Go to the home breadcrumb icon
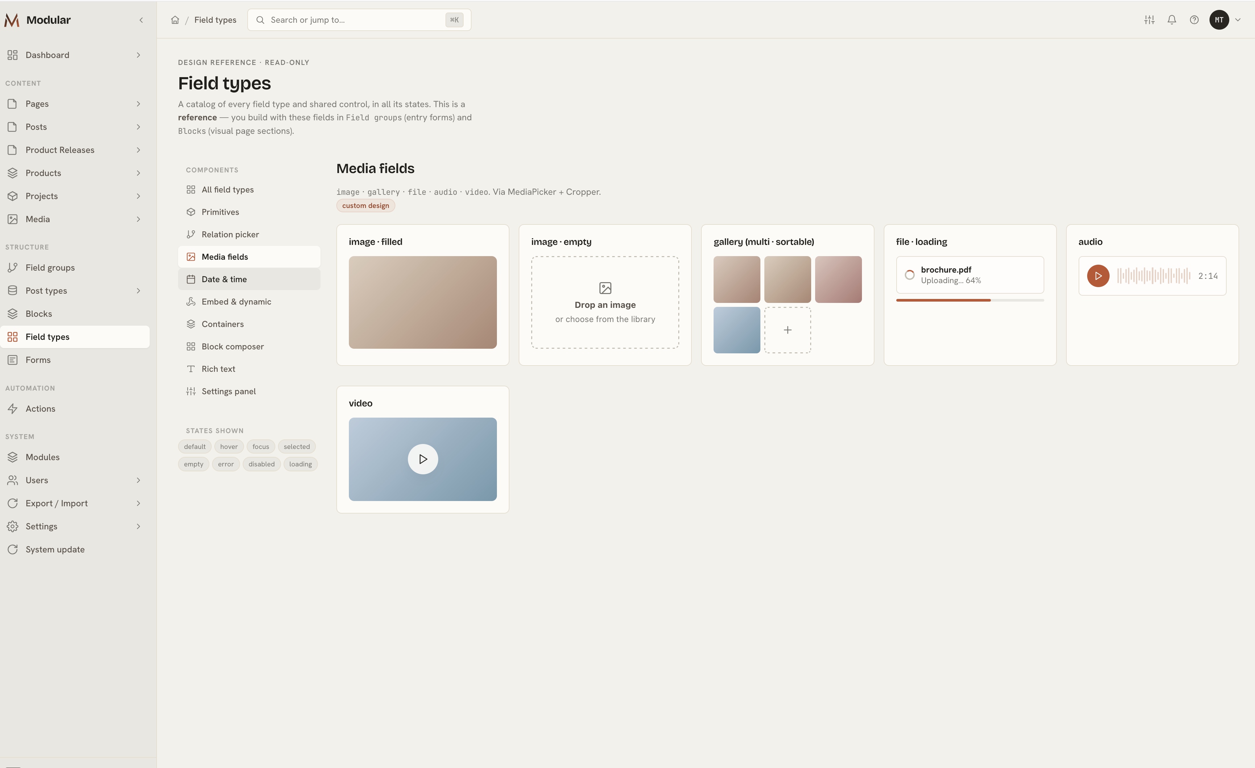The height and width of the screenshot is (768, 1255). click(x=175, y=20)
